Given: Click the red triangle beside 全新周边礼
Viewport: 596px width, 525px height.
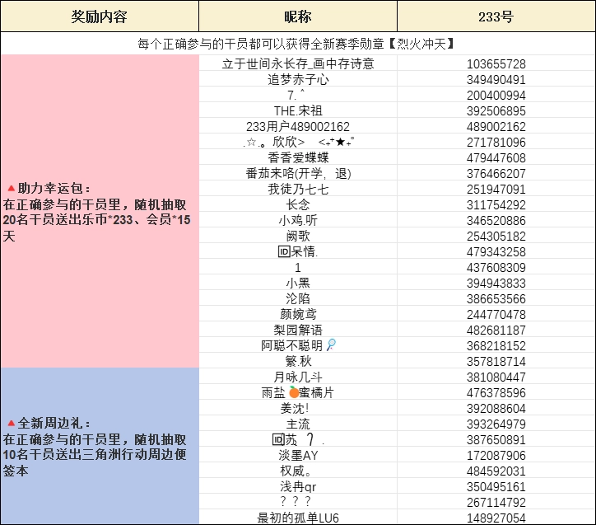Looking at the screenshot, I should coord(9,423).
